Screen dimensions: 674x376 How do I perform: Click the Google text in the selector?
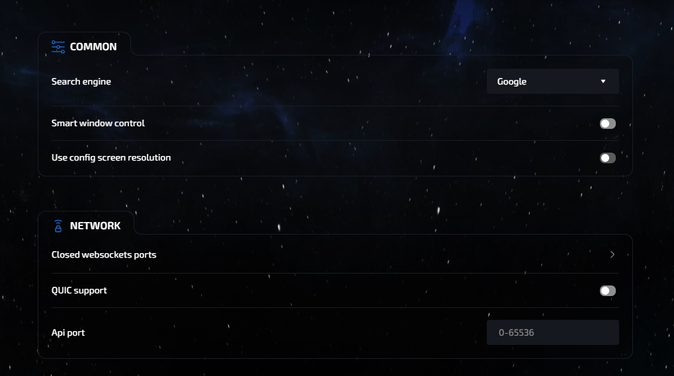coord(512,81)
